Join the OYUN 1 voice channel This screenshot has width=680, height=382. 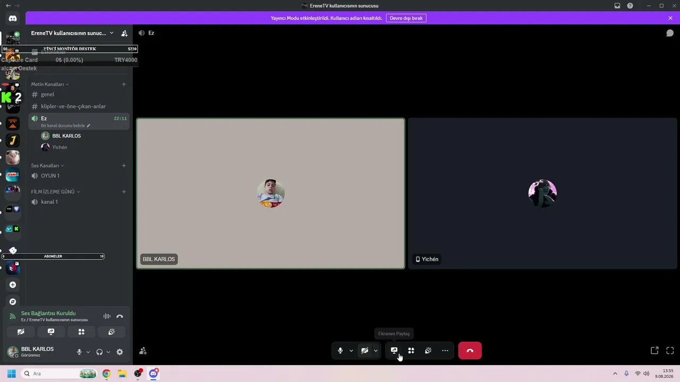(x=79, y=176)
